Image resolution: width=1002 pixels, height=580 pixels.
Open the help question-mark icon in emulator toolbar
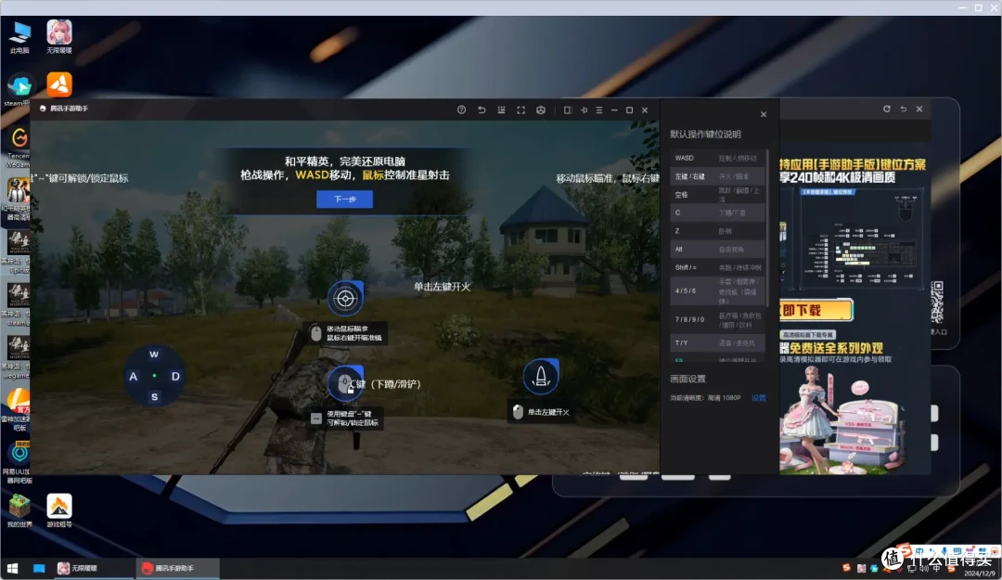[x=461, y=110]
